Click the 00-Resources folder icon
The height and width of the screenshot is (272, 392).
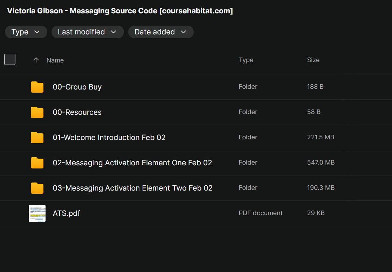(x=37, y=112)
